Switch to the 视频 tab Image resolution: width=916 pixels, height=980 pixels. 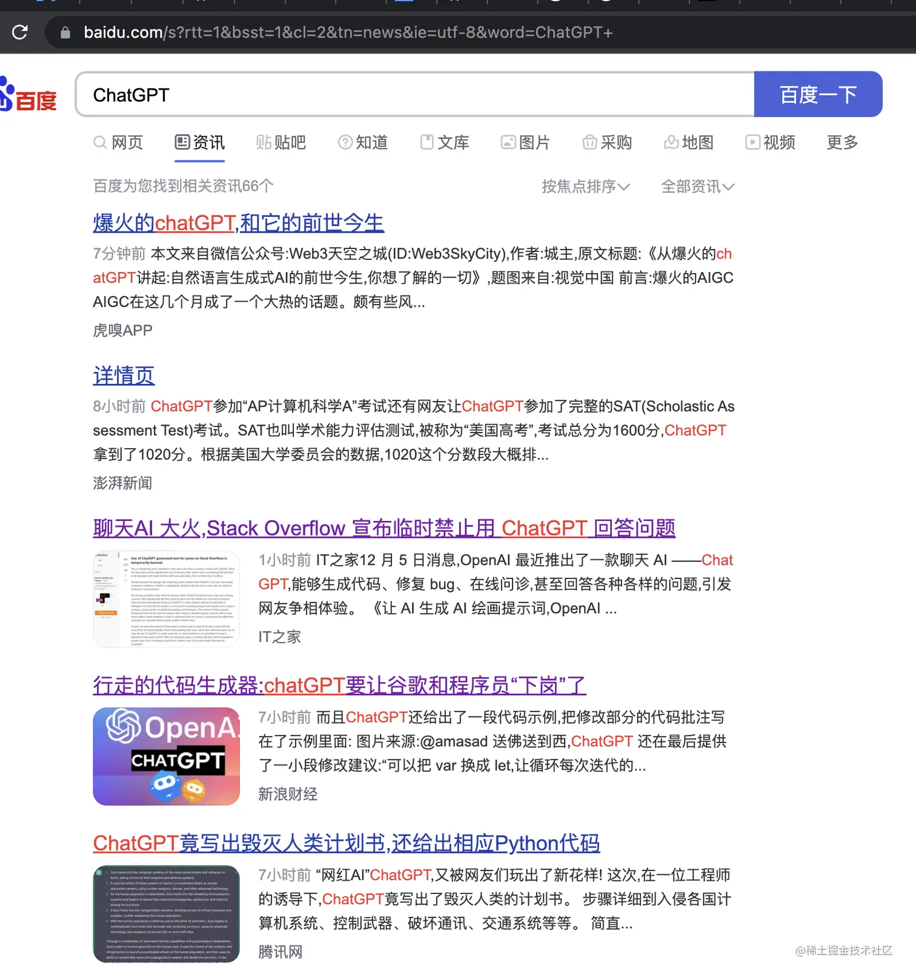[x=770, y=142]
